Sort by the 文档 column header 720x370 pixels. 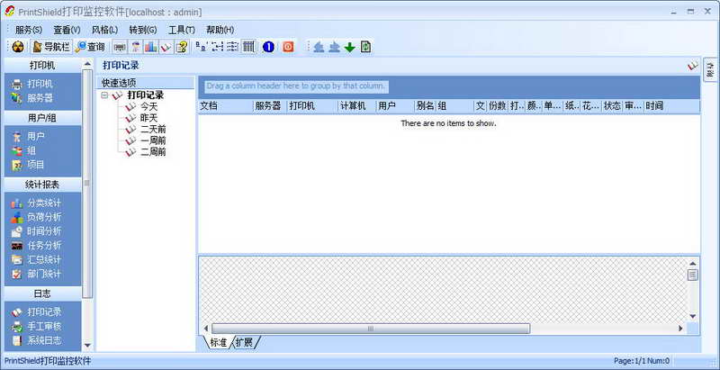click(226, 106)
